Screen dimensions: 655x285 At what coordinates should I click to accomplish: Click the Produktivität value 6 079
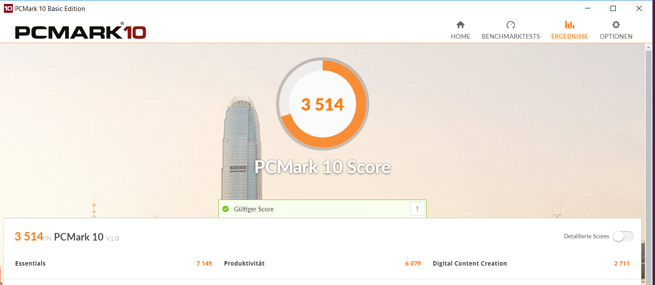413,263
